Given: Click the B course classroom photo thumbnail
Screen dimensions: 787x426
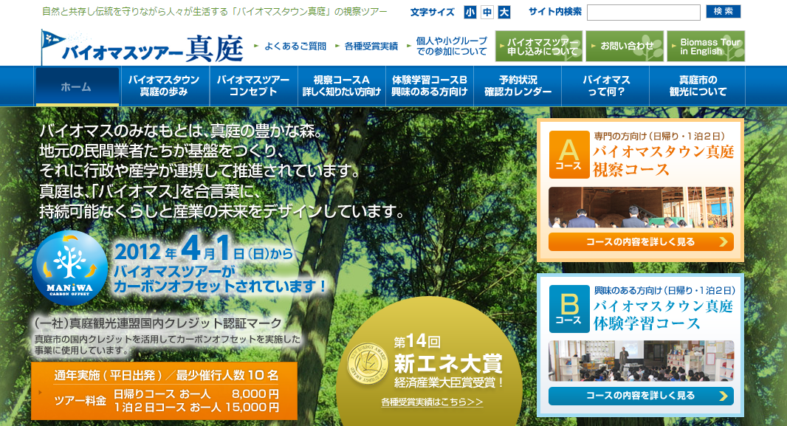Looking at the screenshot, I should [641, 361].
